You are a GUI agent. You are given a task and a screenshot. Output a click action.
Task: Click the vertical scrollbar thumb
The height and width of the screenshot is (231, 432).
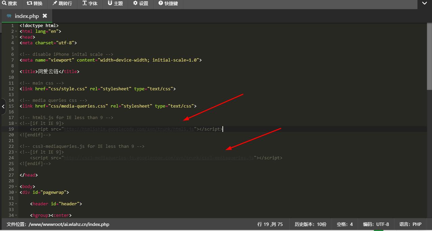coord(430,56)
